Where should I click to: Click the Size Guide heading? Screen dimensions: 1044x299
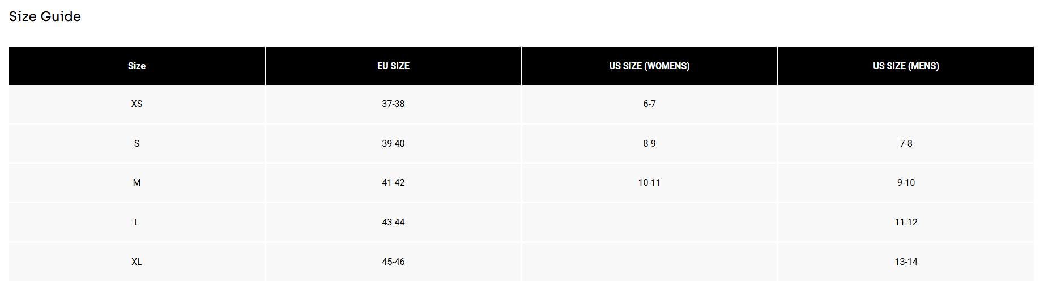(45, 16)
